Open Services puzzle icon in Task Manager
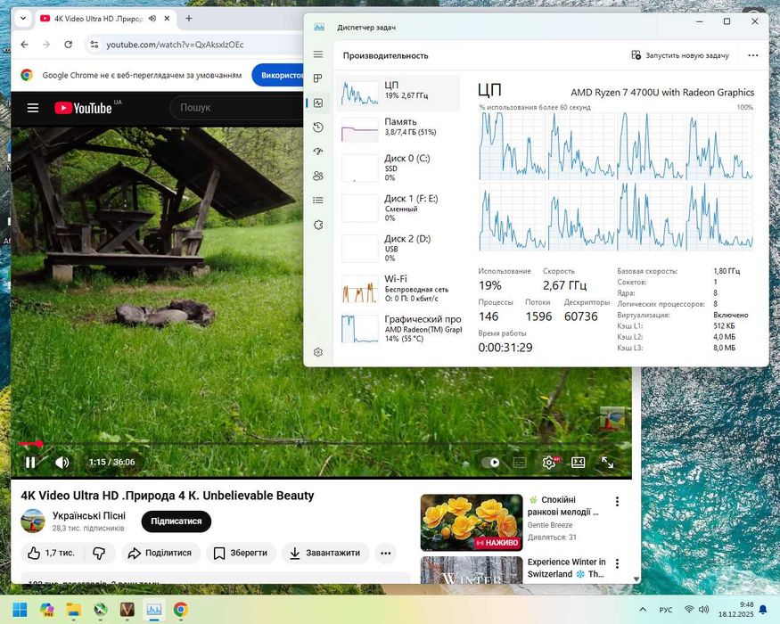780x624 pixels. click(318, 225)
